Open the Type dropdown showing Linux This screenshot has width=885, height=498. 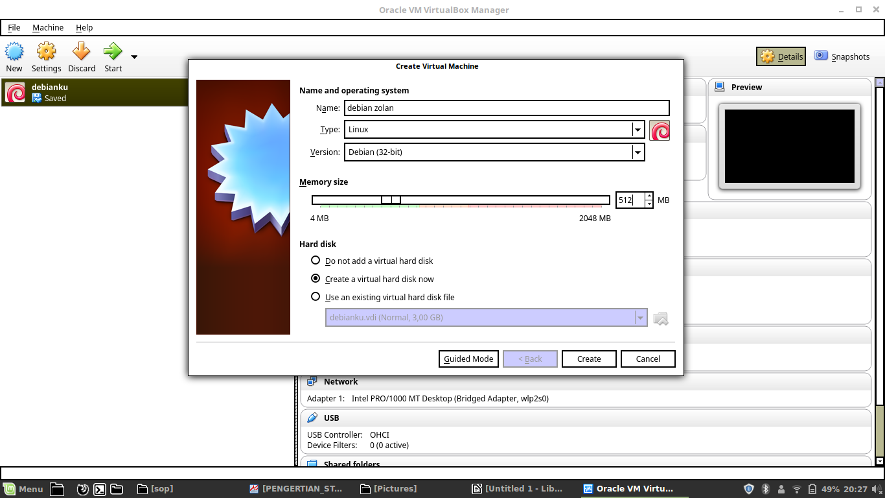tap(494, 130)
